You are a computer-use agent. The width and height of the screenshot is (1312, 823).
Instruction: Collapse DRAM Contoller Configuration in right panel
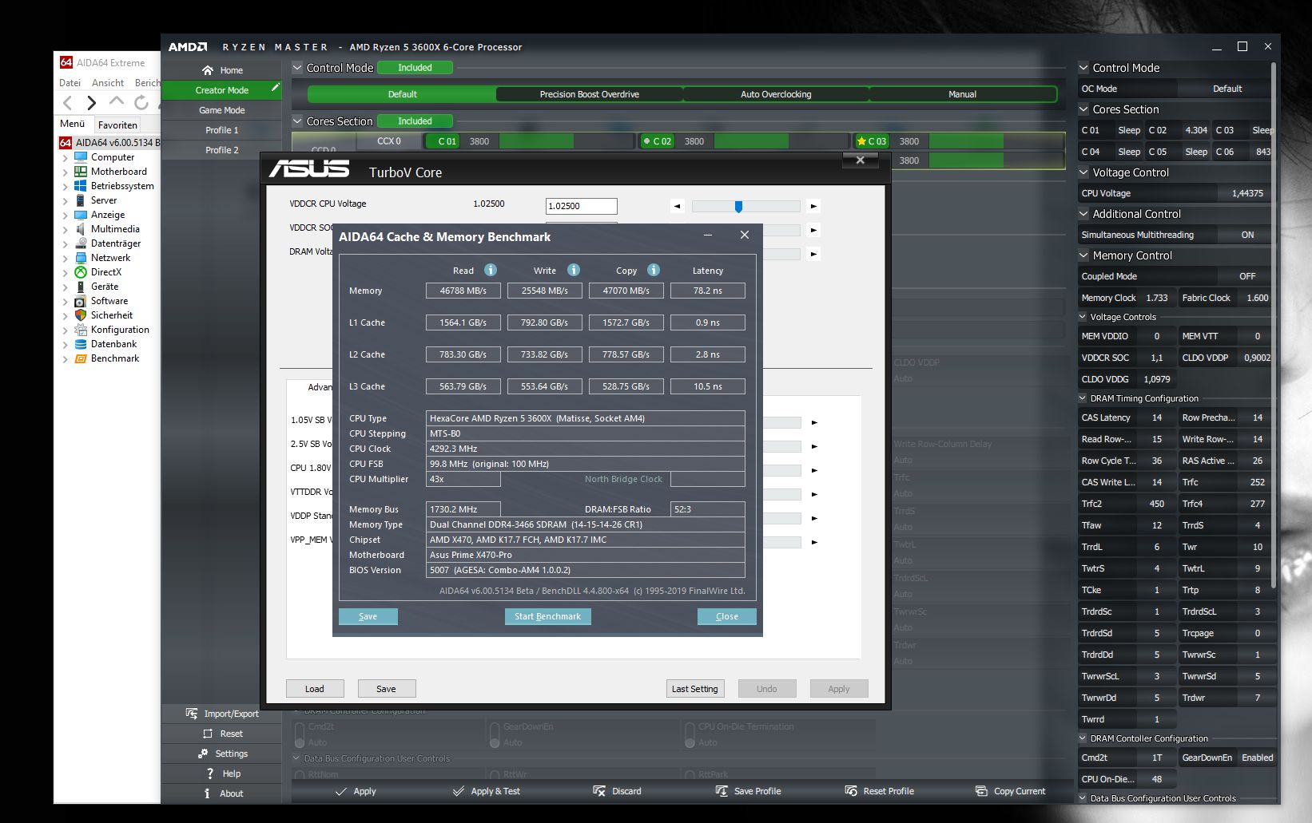coord(1083,738)
